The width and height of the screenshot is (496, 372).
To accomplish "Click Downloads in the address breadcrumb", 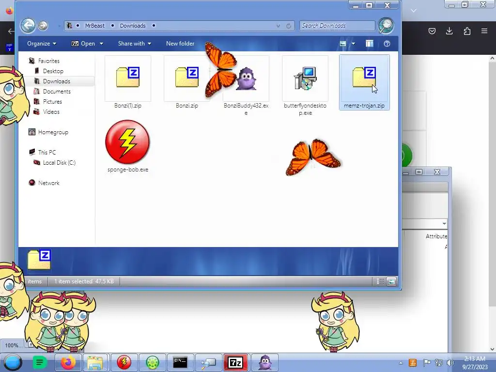I will pyautogui.click(x=133, y=26).
